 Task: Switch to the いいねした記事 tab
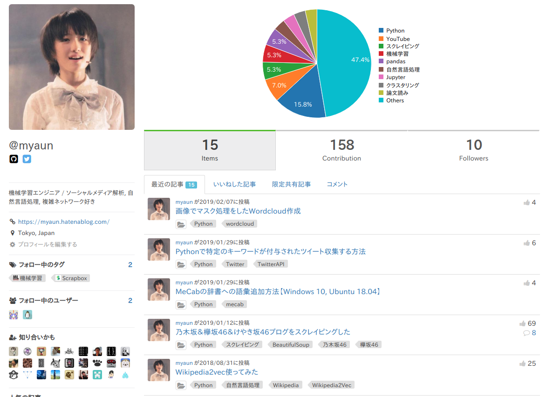pyautogui.click(x=234, y=184)
